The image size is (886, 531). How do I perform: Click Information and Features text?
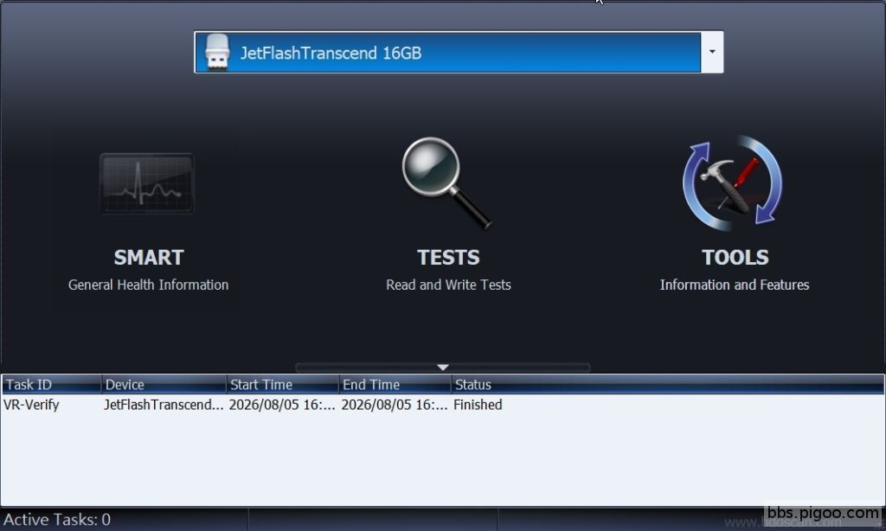pos(735,285)
